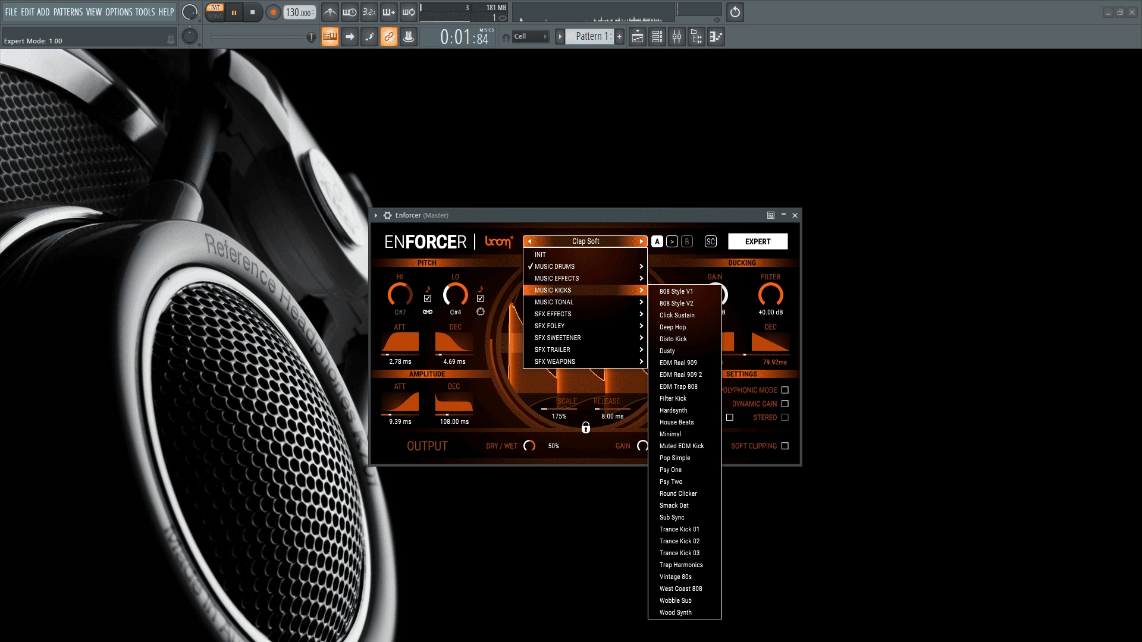Image resolution: width=1142 pixels, height=642 pixels.
Task: Add a new pattern with the plus button
Action: [619, 37]
